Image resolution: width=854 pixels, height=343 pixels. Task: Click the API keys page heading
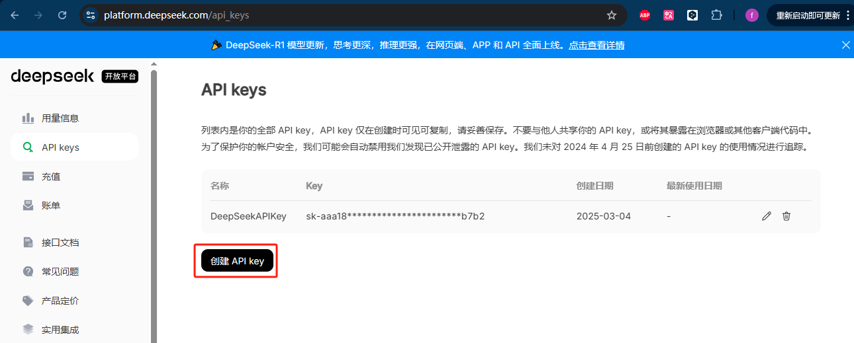tap(234, 90)
